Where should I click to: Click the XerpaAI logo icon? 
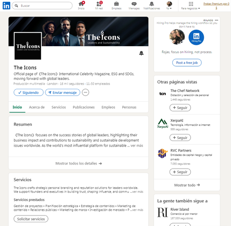163,123
